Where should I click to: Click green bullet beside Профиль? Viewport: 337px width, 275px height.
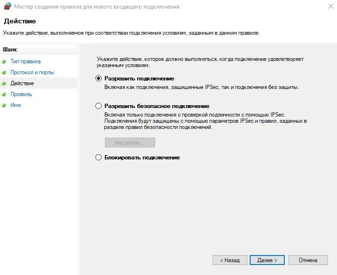click(4, 95)
